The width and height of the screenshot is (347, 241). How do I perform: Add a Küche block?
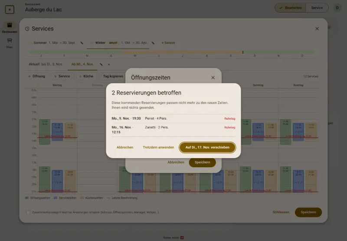point(86,76)
